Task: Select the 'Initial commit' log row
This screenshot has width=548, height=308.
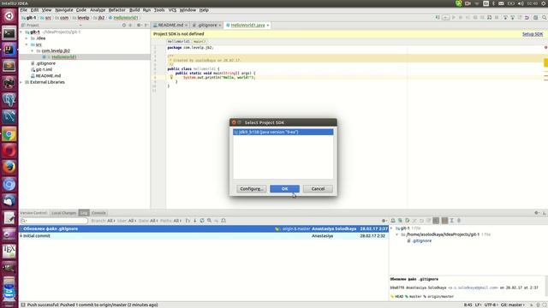Action: coord(204,236)
